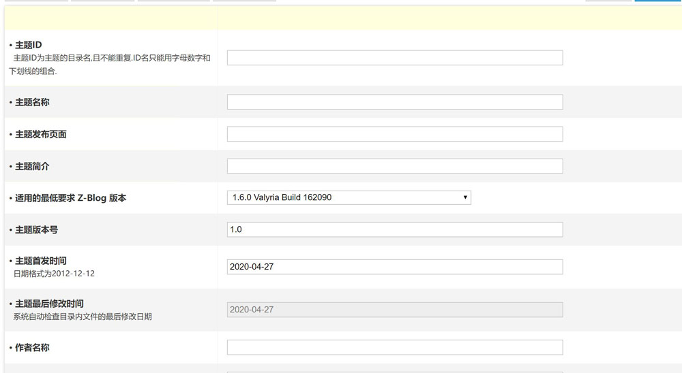The height and width of the screenshot is (373, 682).
Task: Click the 主题名称 label text
Action: tap(32, 102)
